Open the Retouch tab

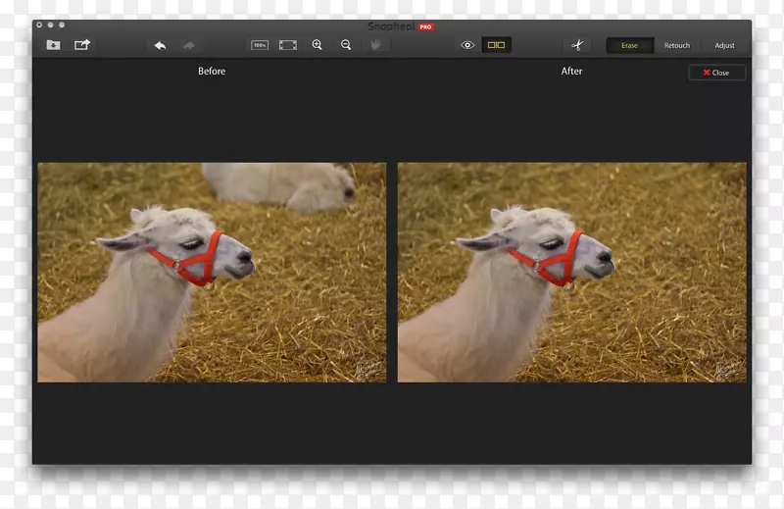pyautogui.click(x=677, y=45)
